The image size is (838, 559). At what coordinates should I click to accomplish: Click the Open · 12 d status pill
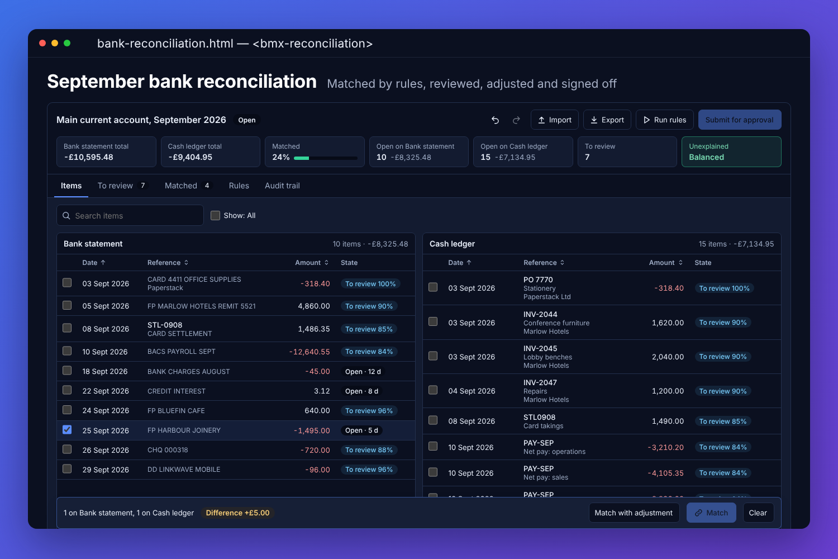(363, 372)
